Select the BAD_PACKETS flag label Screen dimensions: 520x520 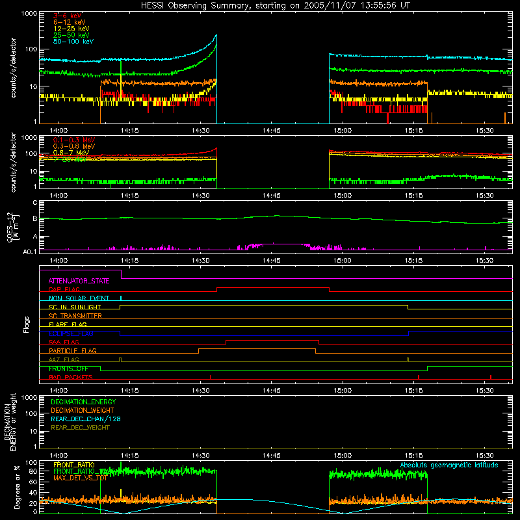71,377
